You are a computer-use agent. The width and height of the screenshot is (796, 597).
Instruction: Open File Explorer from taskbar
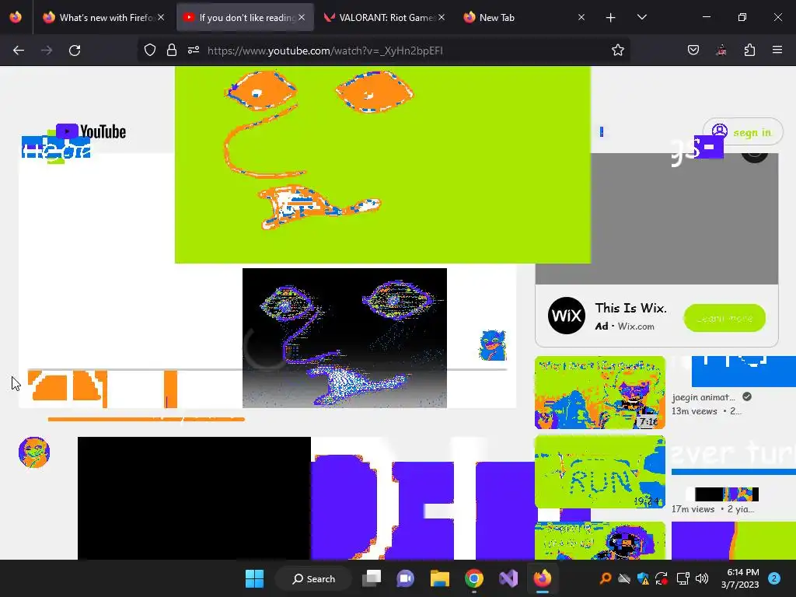coord(440,578)
